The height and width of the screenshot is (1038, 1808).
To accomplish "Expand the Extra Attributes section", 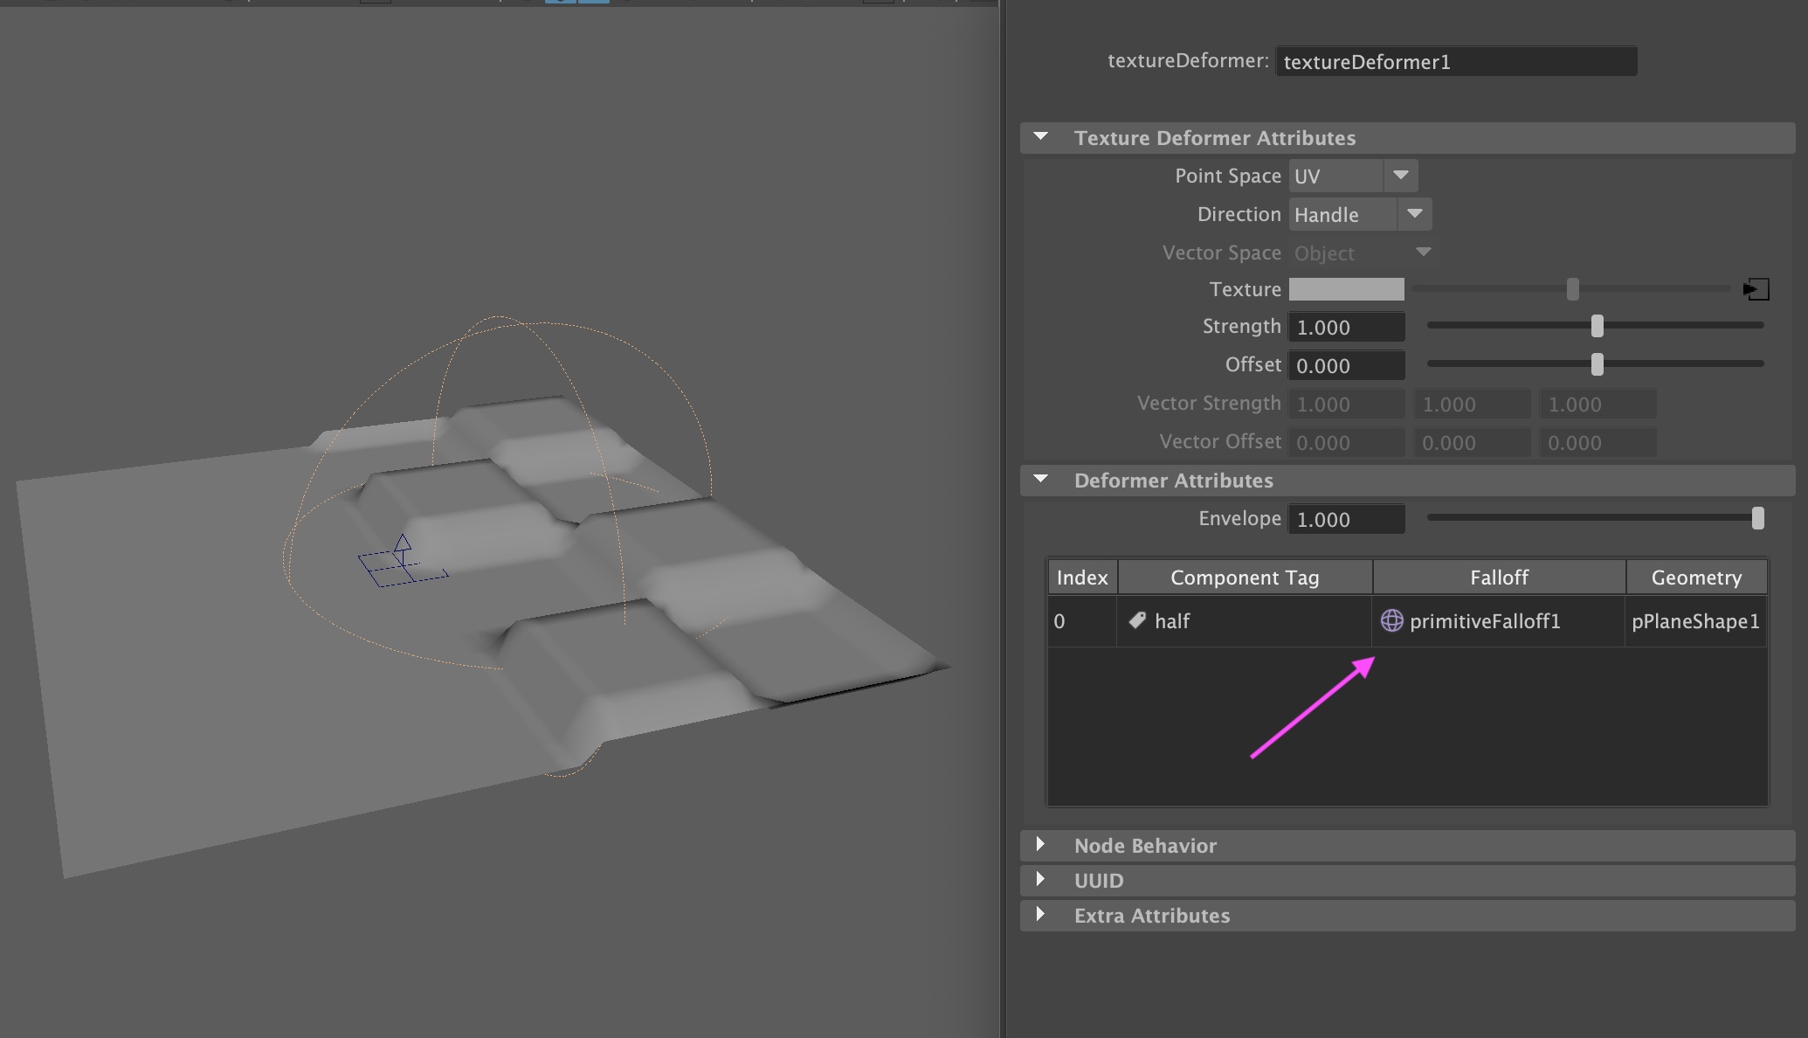I will click(x=1040, y=915).
